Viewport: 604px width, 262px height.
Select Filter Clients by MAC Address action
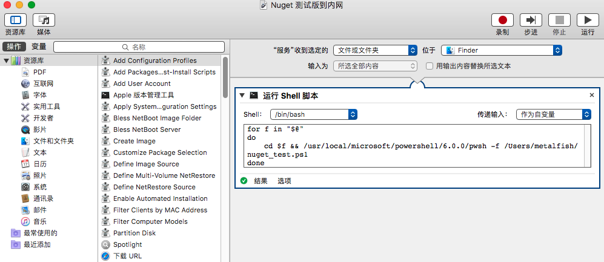[x=160, y=210]
